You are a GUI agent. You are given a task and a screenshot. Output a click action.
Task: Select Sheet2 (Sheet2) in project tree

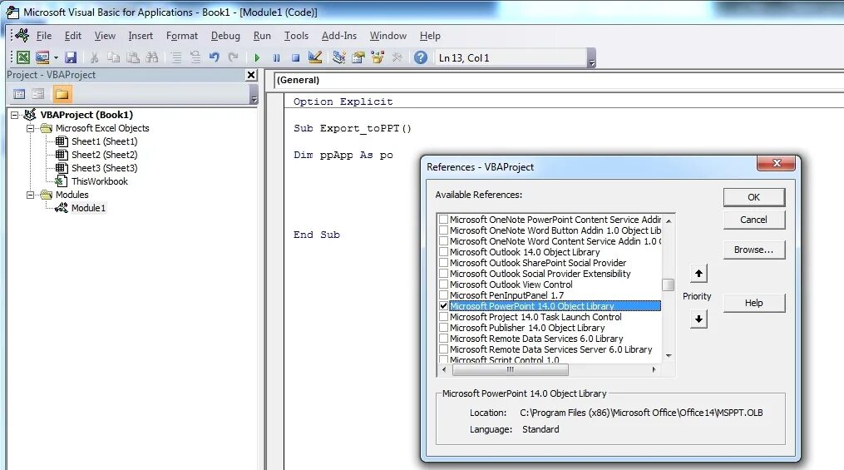[105, 155]
